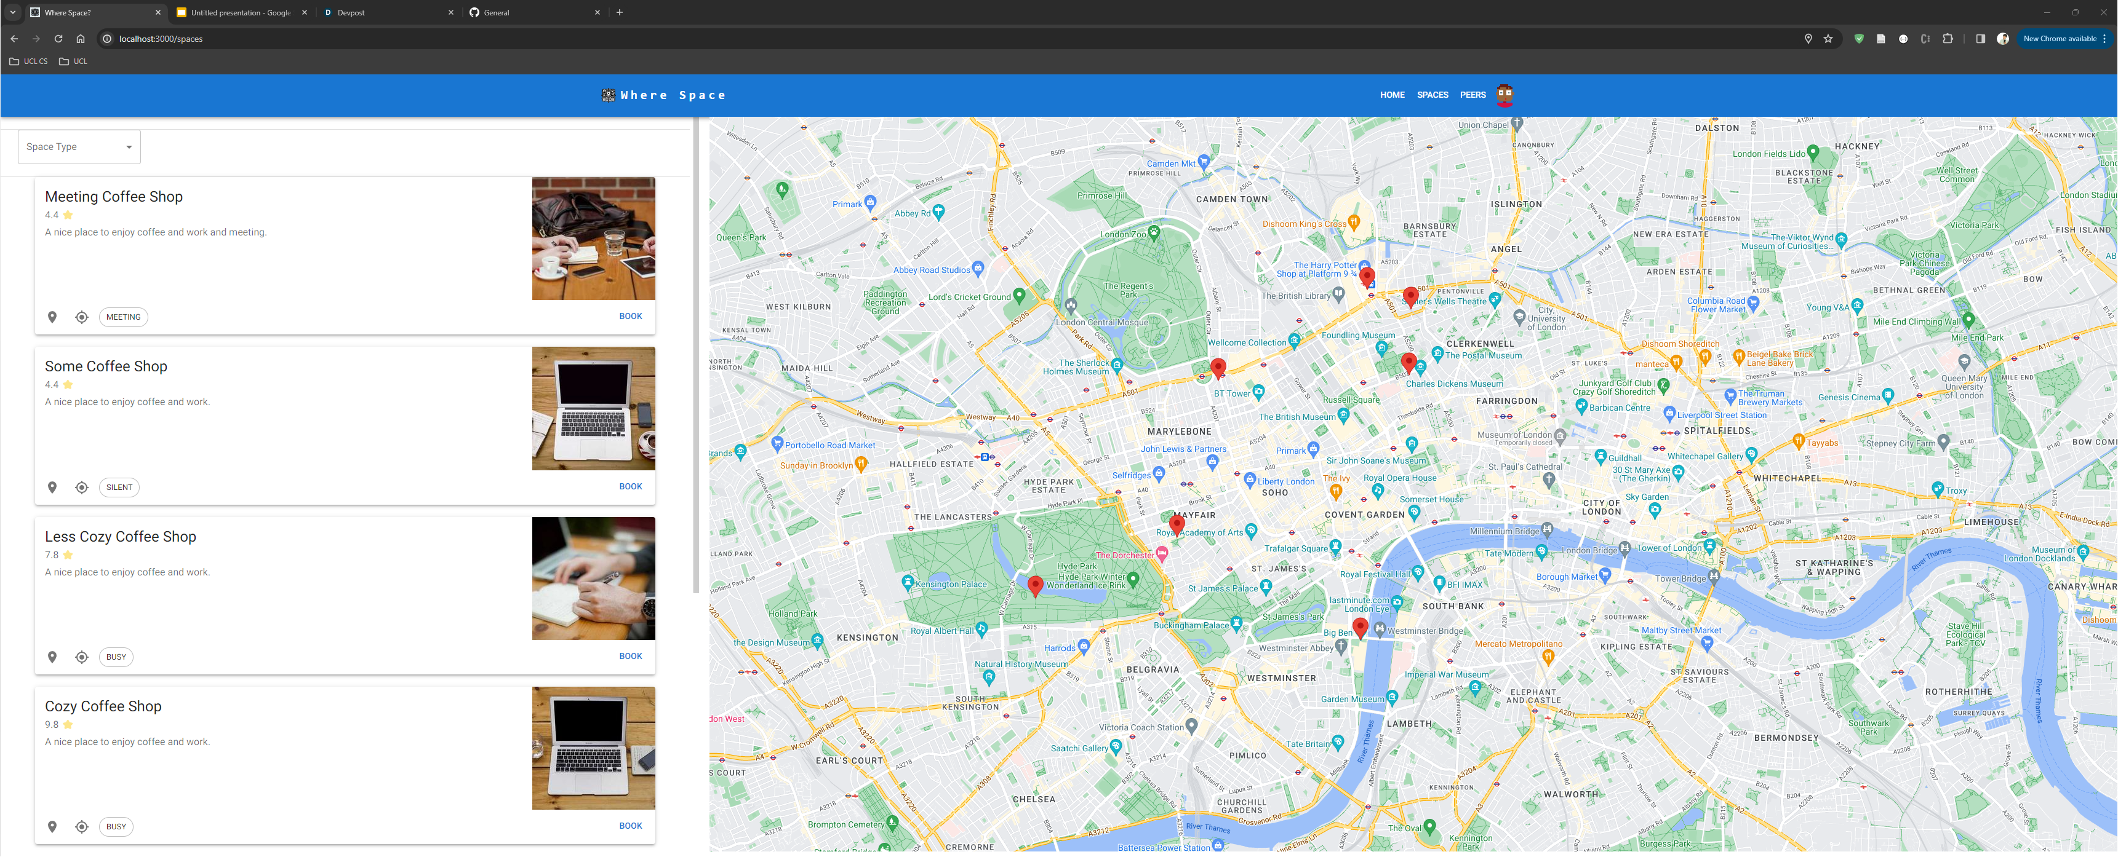Click location pin icon on Less Cozy Coffee Shop
Screen dimensions: 2118x857
(x=52, y=657)
